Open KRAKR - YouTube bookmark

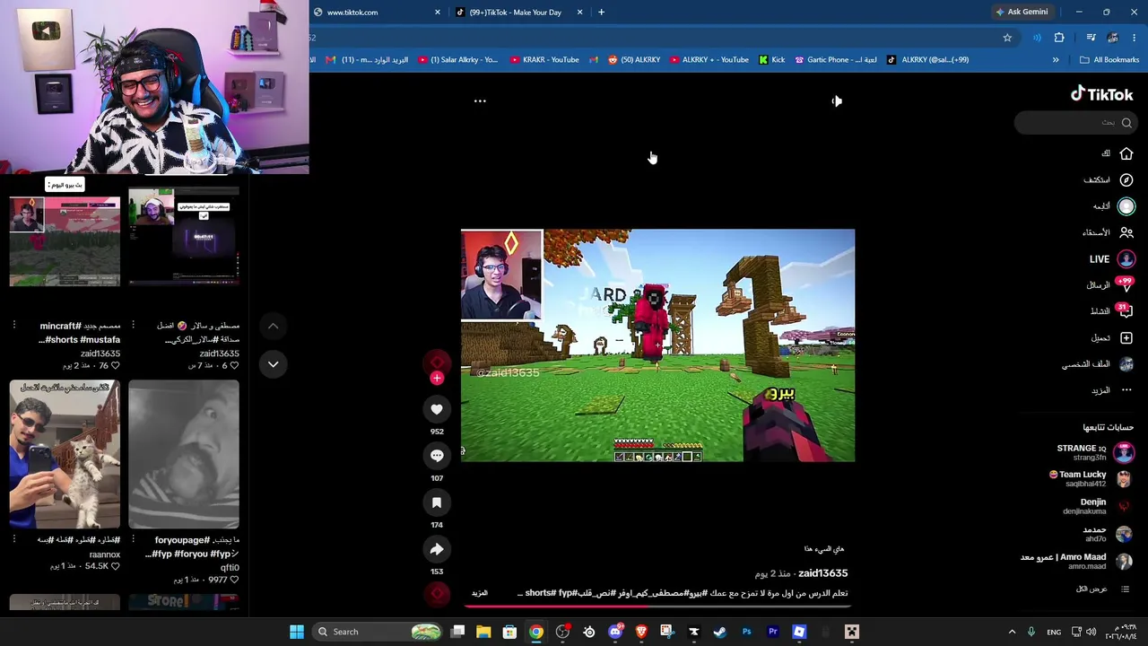tap(544, 60)
